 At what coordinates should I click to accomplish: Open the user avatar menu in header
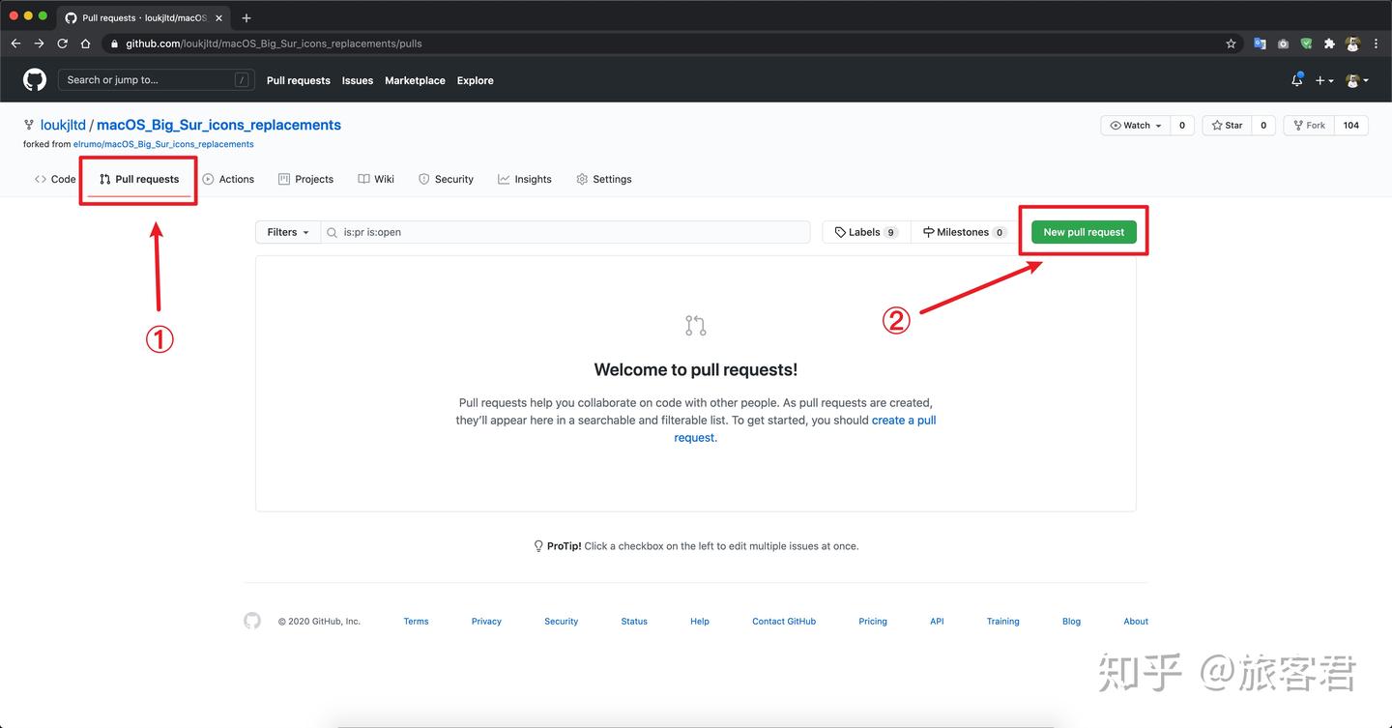(1357, 81)
